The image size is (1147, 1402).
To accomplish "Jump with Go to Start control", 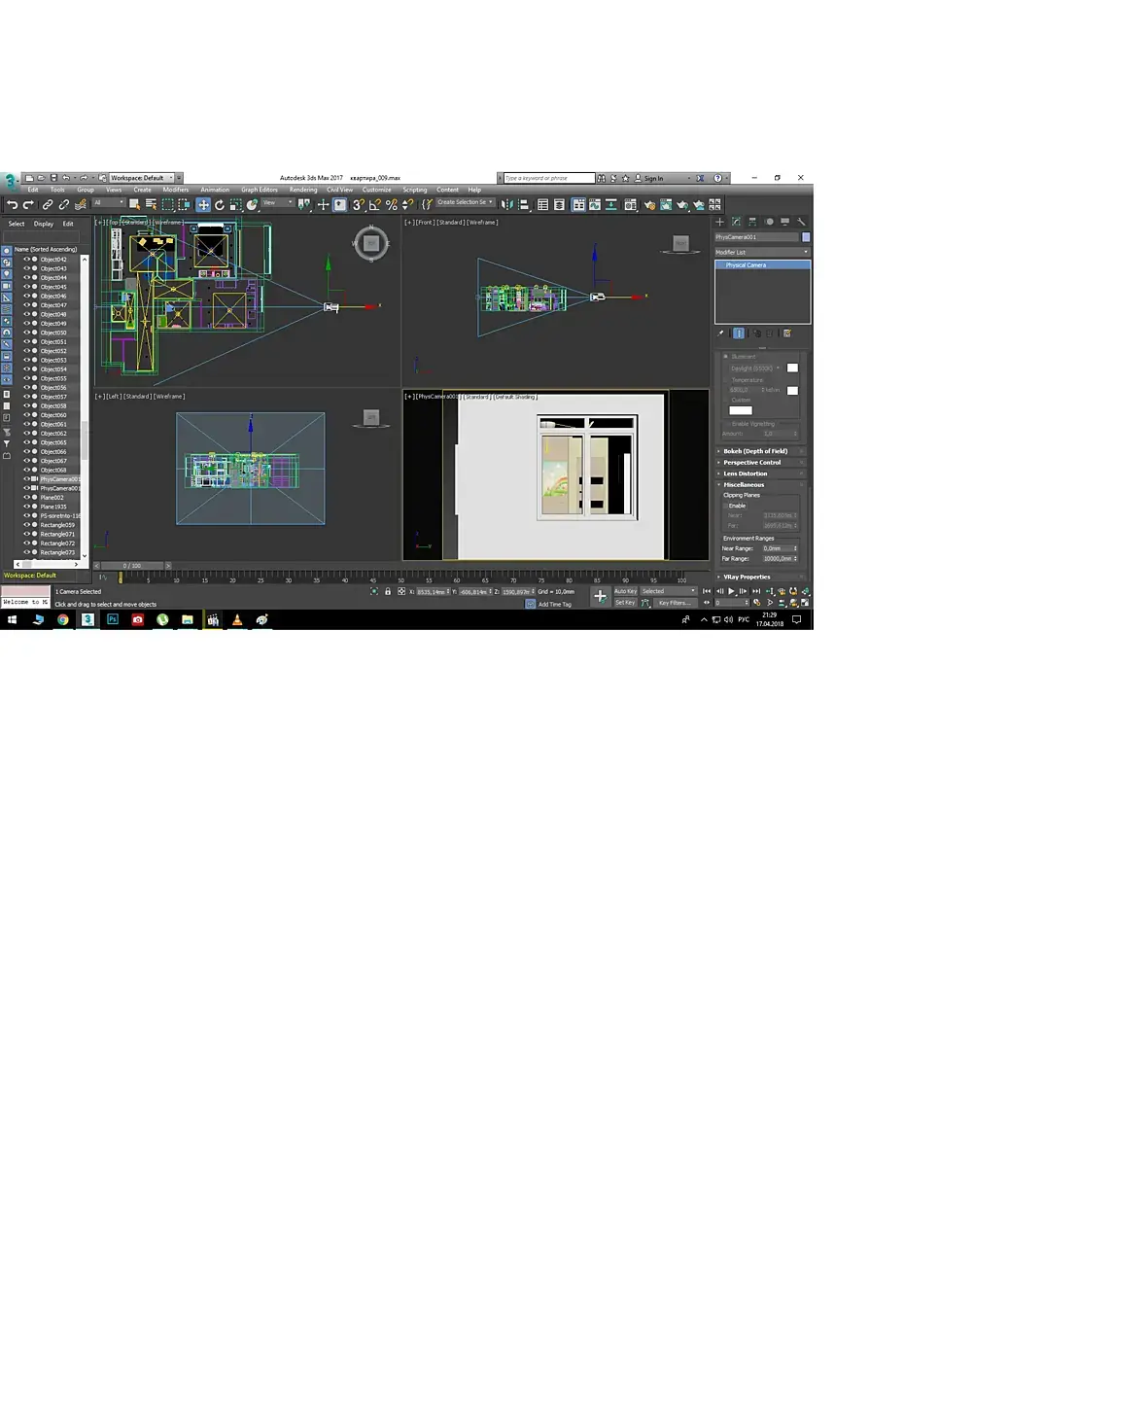I will (x=707, y=591).
